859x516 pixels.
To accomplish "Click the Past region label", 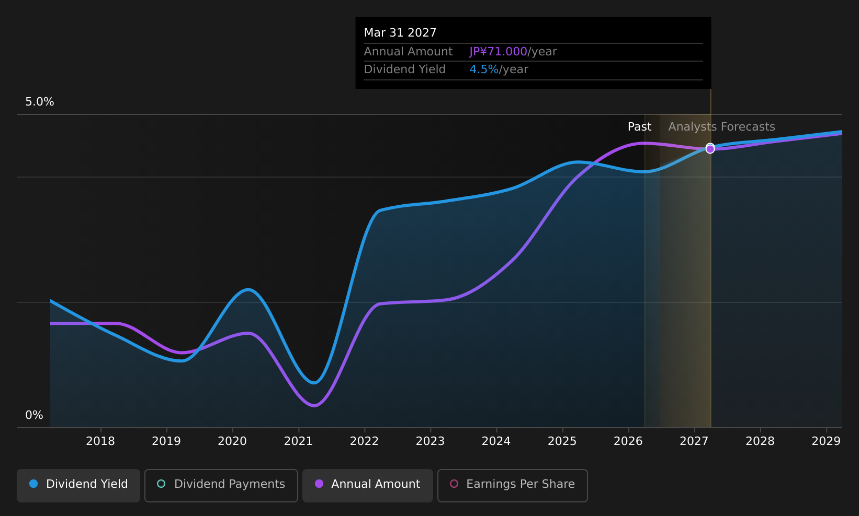I will tap(639, 127).
